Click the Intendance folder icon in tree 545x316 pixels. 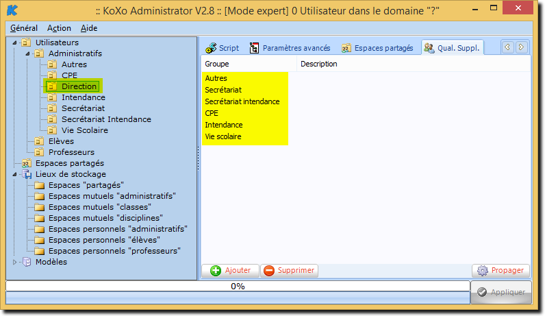[x=52, y=97]
